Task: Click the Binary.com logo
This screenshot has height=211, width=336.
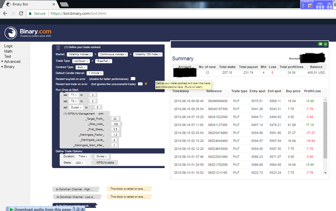Action: point(28,33)
